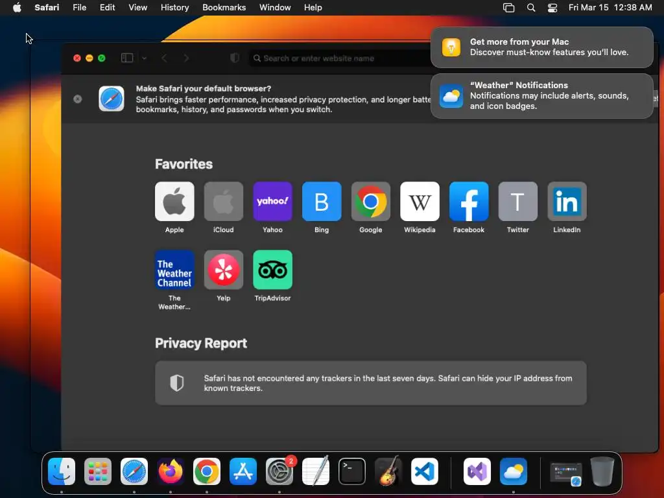Open the TripAdvisor favorite tile

[273, 270]
